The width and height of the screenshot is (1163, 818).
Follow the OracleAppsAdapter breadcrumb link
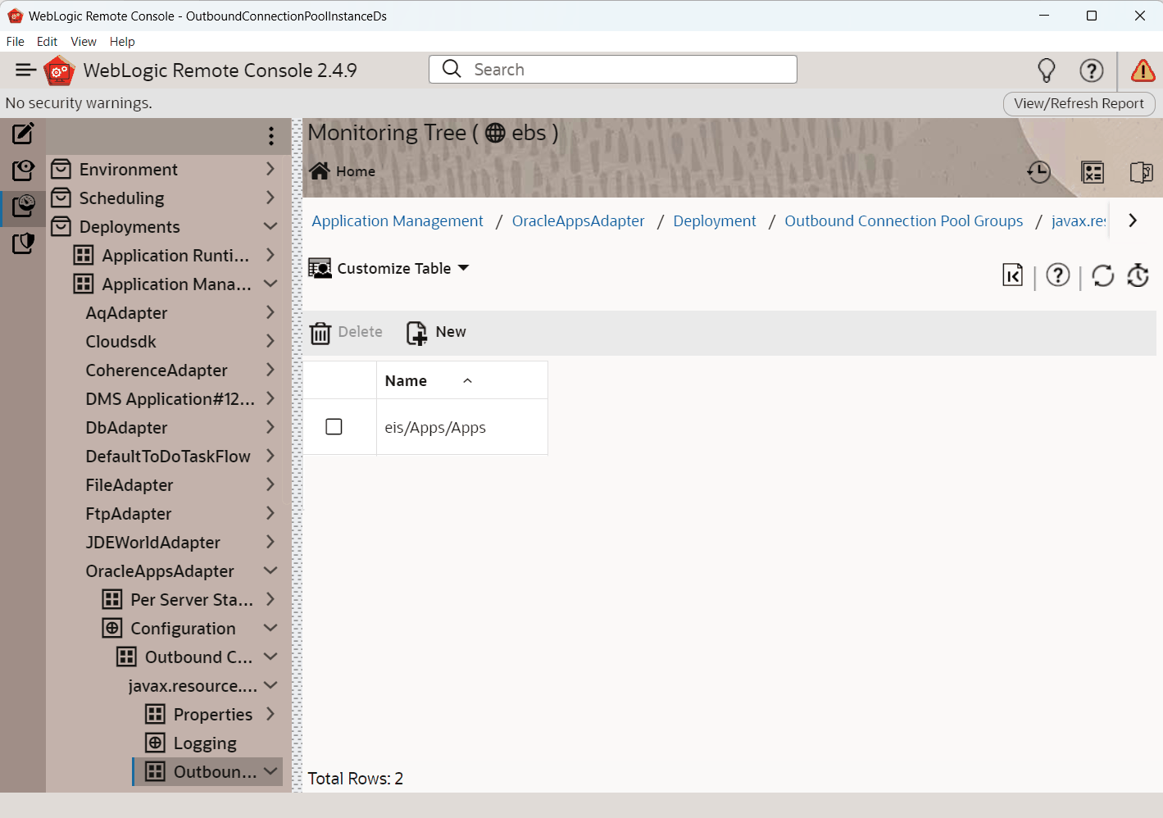578,221
